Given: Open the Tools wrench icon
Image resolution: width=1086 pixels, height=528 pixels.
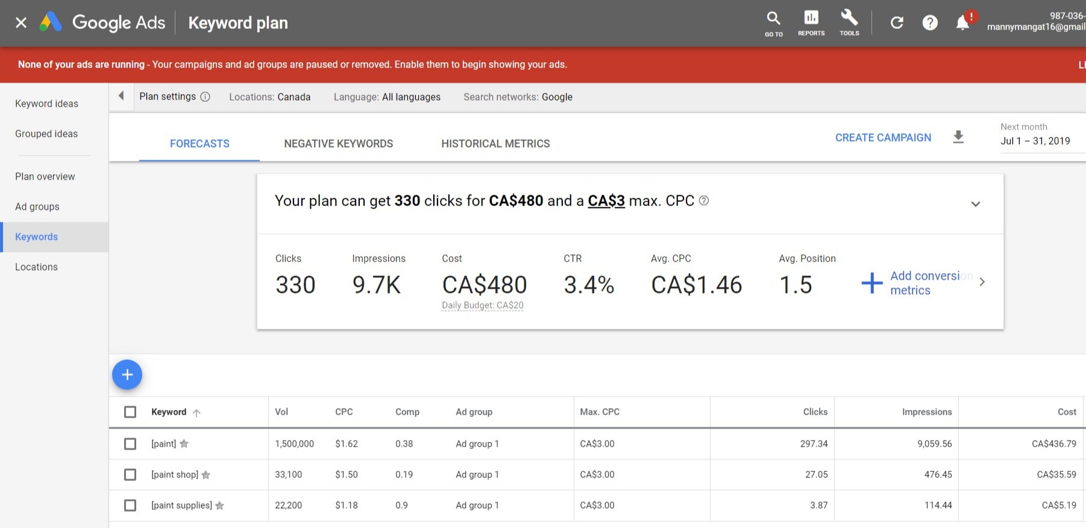Looking at the screenshot, I should click(x=849, y=24).
